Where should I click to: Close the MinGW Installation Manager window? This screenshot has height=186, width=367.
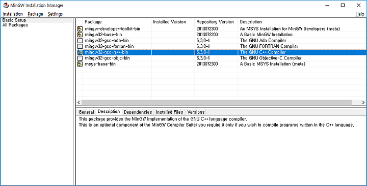coord(358,5)
